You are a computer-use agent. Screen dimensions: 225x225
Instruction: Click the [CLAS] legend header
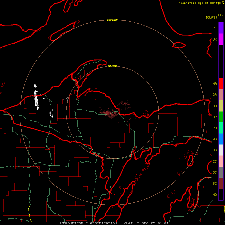[x=211, y=17]
